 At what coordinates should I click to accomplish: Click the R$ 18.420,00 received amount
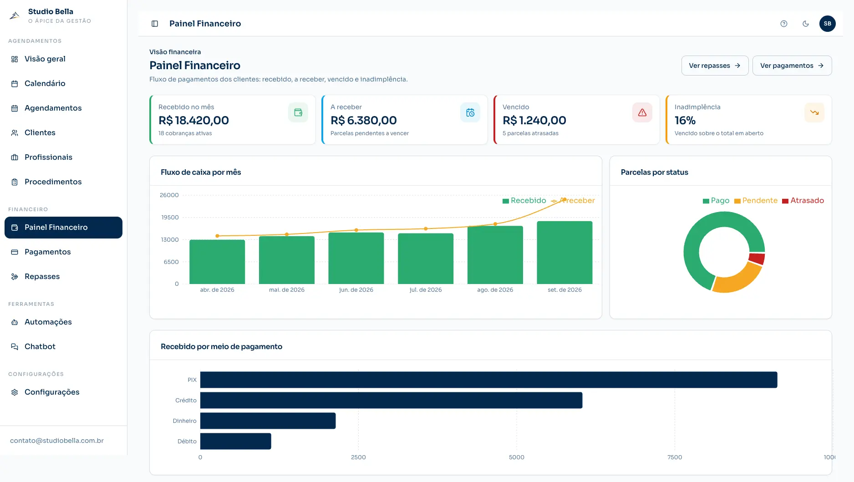click(x=193, y=121)
